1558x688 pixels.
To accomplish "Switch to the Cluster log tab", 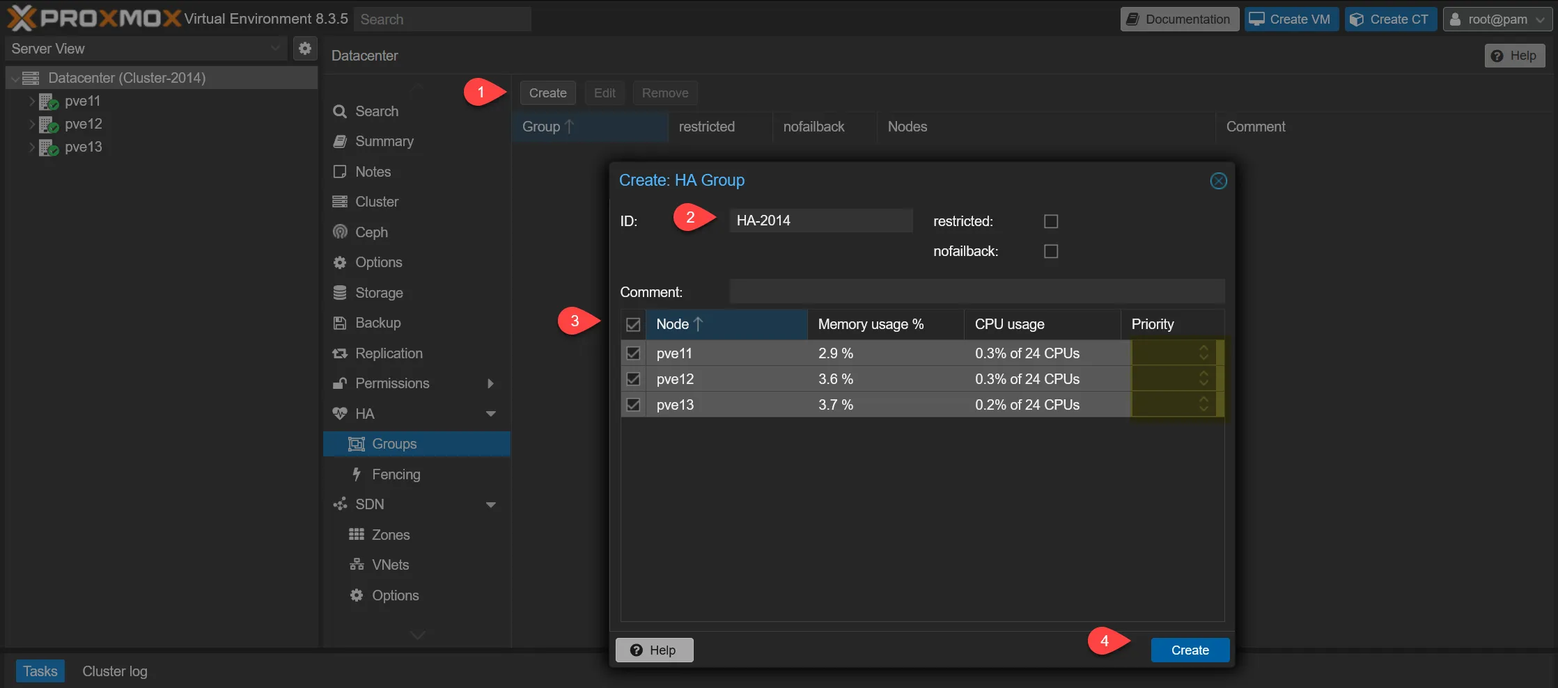I will (115, 671).
